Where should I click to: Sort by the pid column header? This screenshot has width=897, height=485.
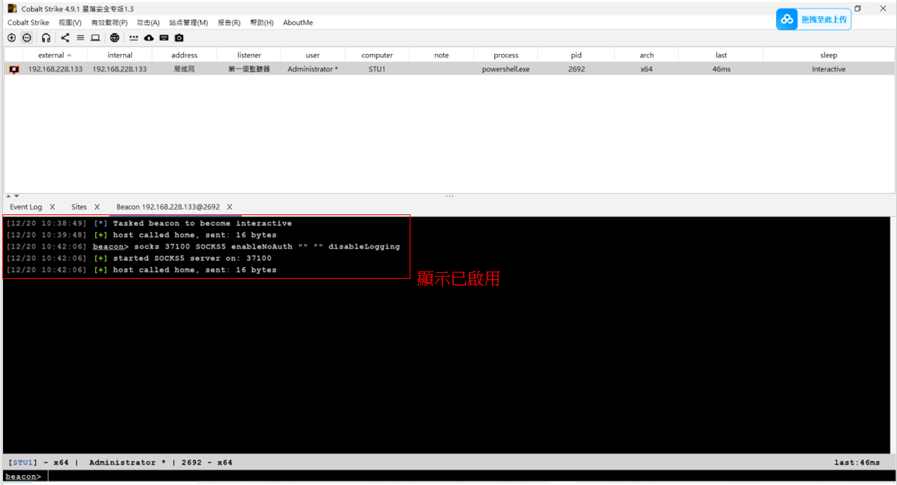tap(576, 55)
